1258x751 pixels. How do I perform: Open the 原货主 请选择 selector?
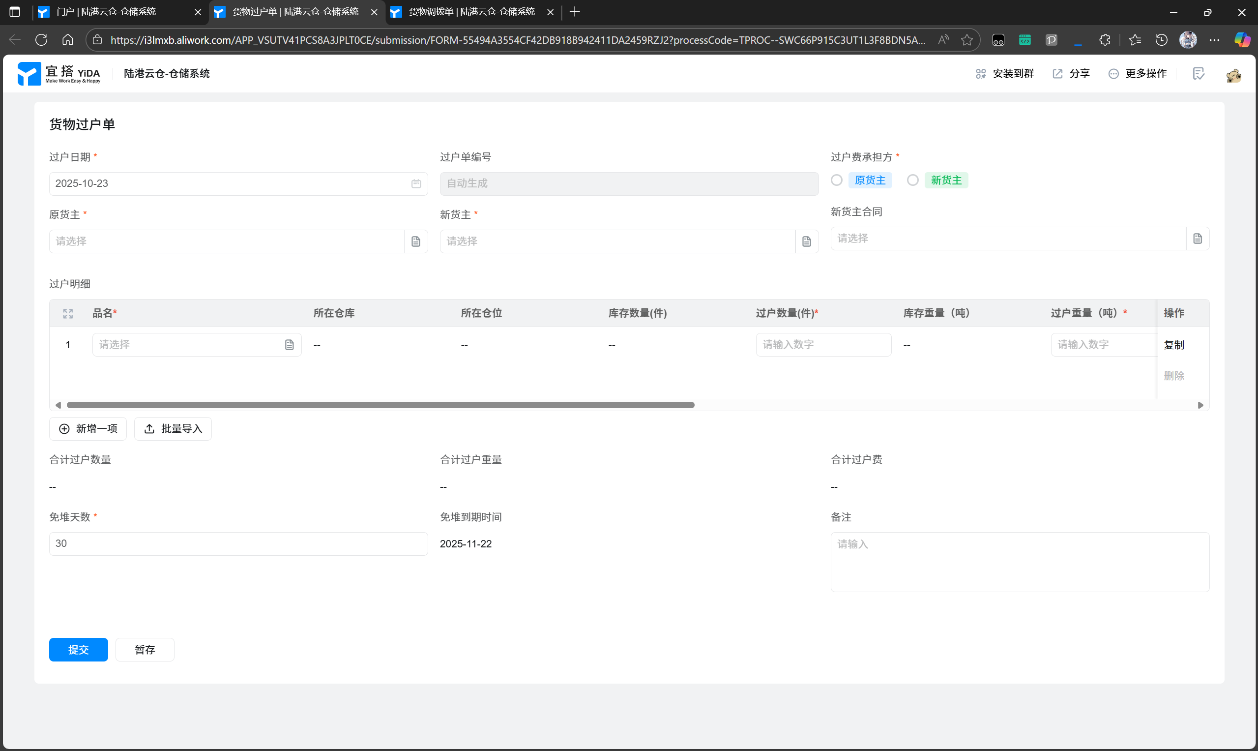tap(227, 241)
